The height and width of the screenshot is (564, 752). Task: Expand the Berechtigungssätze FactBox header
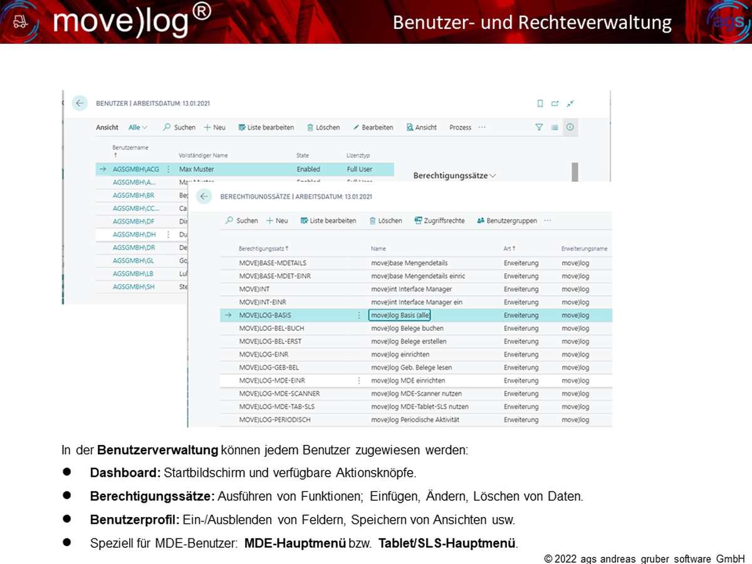454,176
